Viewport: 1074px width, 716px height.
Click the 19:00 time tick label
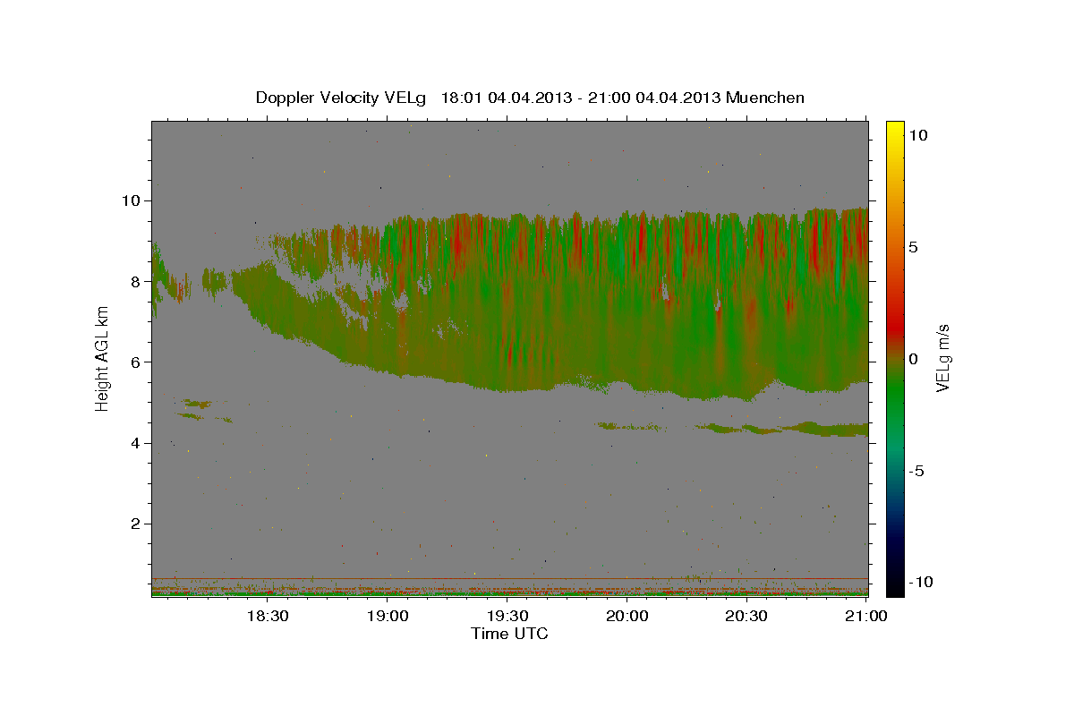pos(388,616)
